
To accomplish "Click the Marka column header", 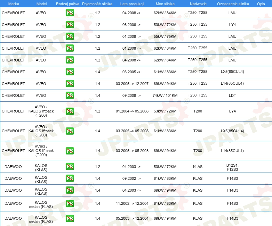I will coord(13,3).
